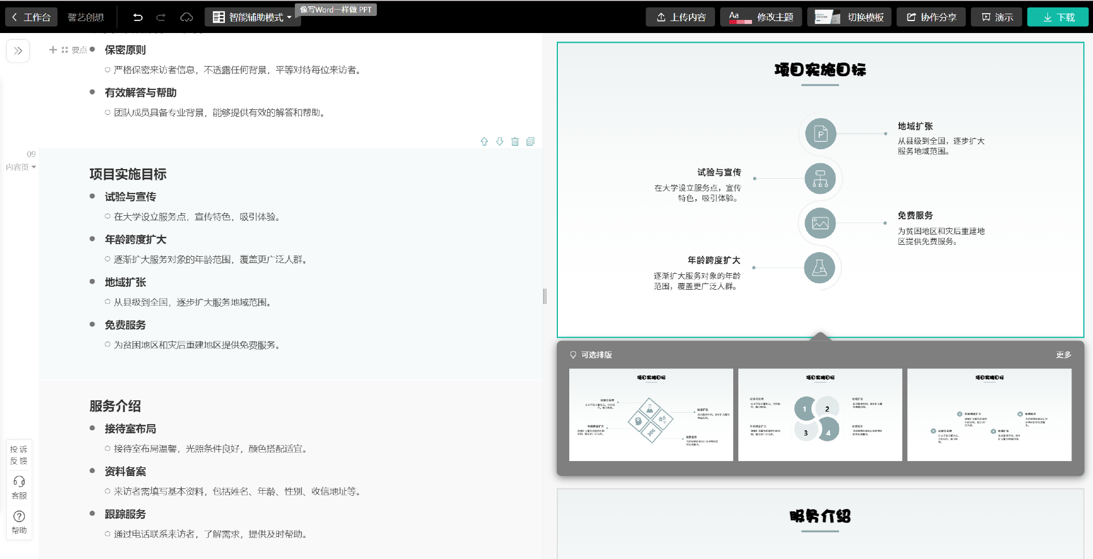Screen dimensions: 1093x559
Task: Open 客服 customer service headset icon
Action: click(19, 487)
